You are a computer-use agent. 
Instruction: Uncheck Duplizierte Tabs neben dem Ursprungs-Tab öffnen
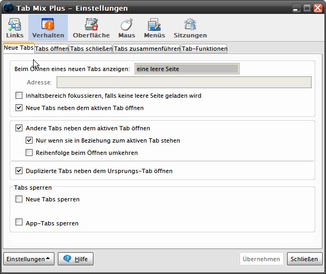pos(19,171)
